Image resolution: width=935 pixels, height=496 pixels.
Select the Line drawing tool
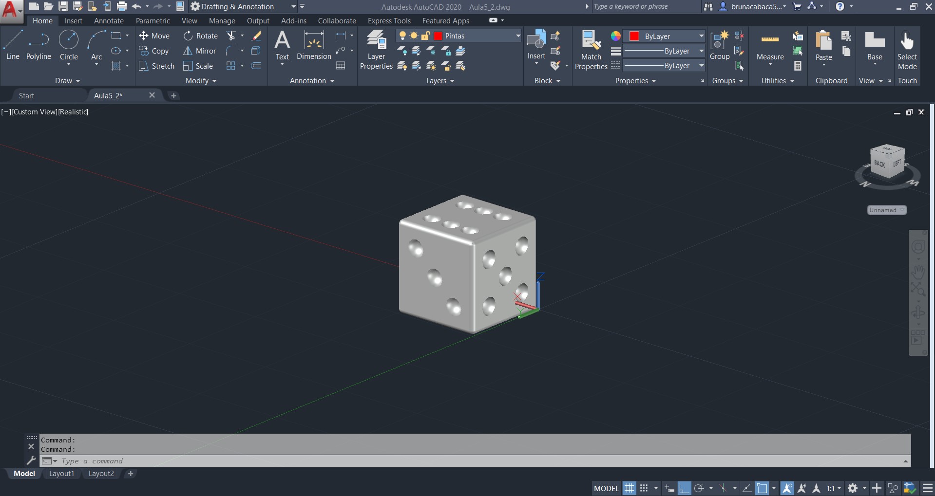click(x=13, y=45)
